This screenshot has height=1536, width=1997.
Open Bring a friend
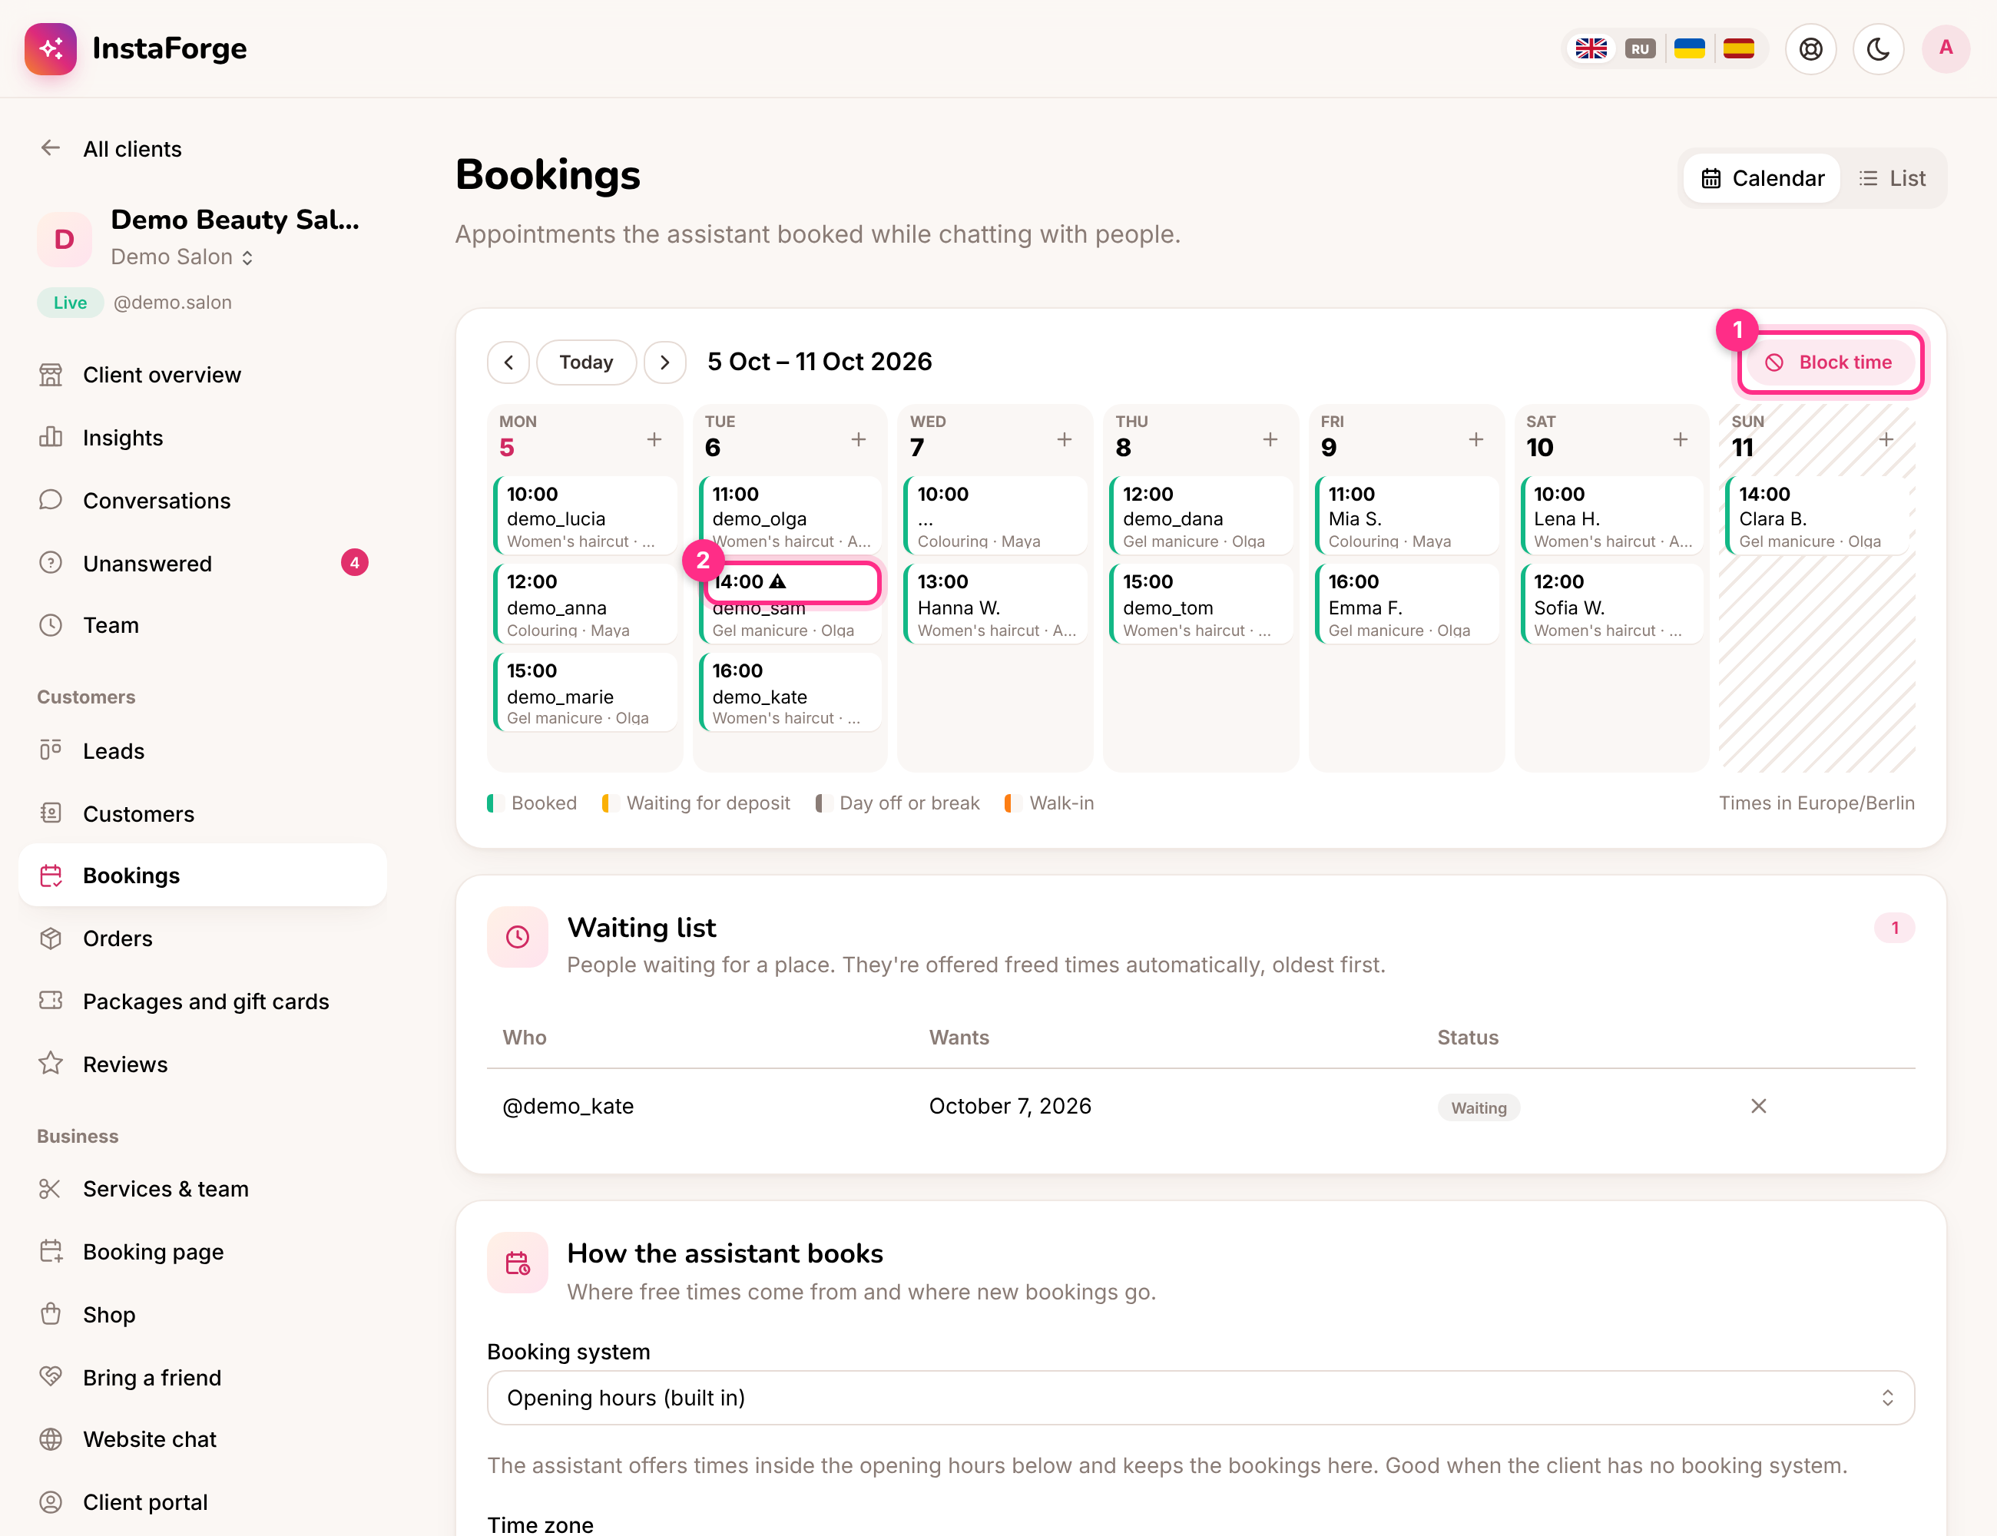(203, 1378)
